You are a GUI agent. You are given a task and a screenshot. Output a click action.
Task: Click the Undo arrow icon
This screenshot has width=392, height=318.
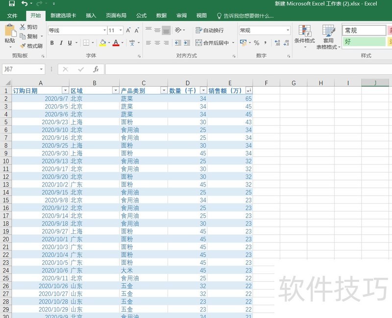click(x=24, y=4)
